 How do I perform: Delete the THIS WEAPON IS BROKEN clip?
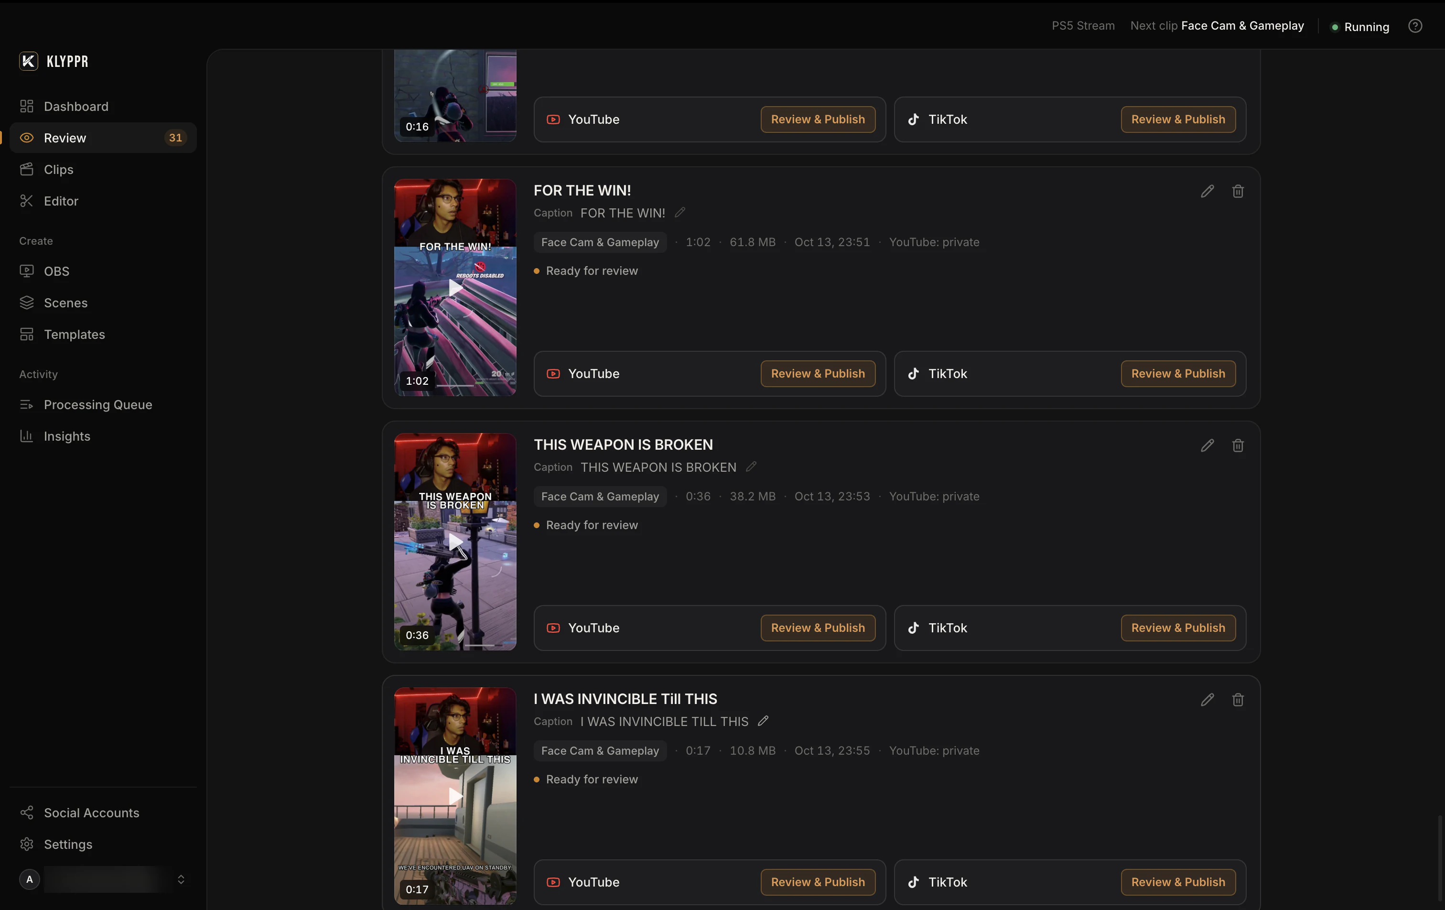1237,445
